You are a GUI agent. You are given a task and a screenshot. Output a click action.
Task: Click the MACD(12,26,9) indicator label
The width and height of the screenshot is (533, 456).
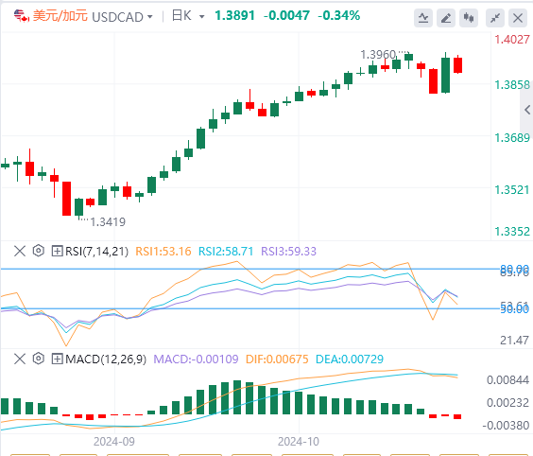(106, 359)
